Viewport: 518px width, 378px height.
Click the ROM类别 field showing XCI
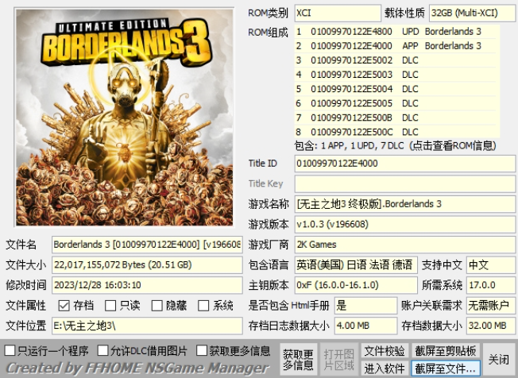338,13
